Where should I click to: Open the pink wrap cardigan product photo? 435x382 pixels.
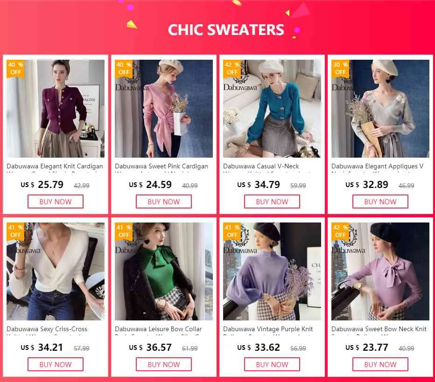(x=164, y=108)
